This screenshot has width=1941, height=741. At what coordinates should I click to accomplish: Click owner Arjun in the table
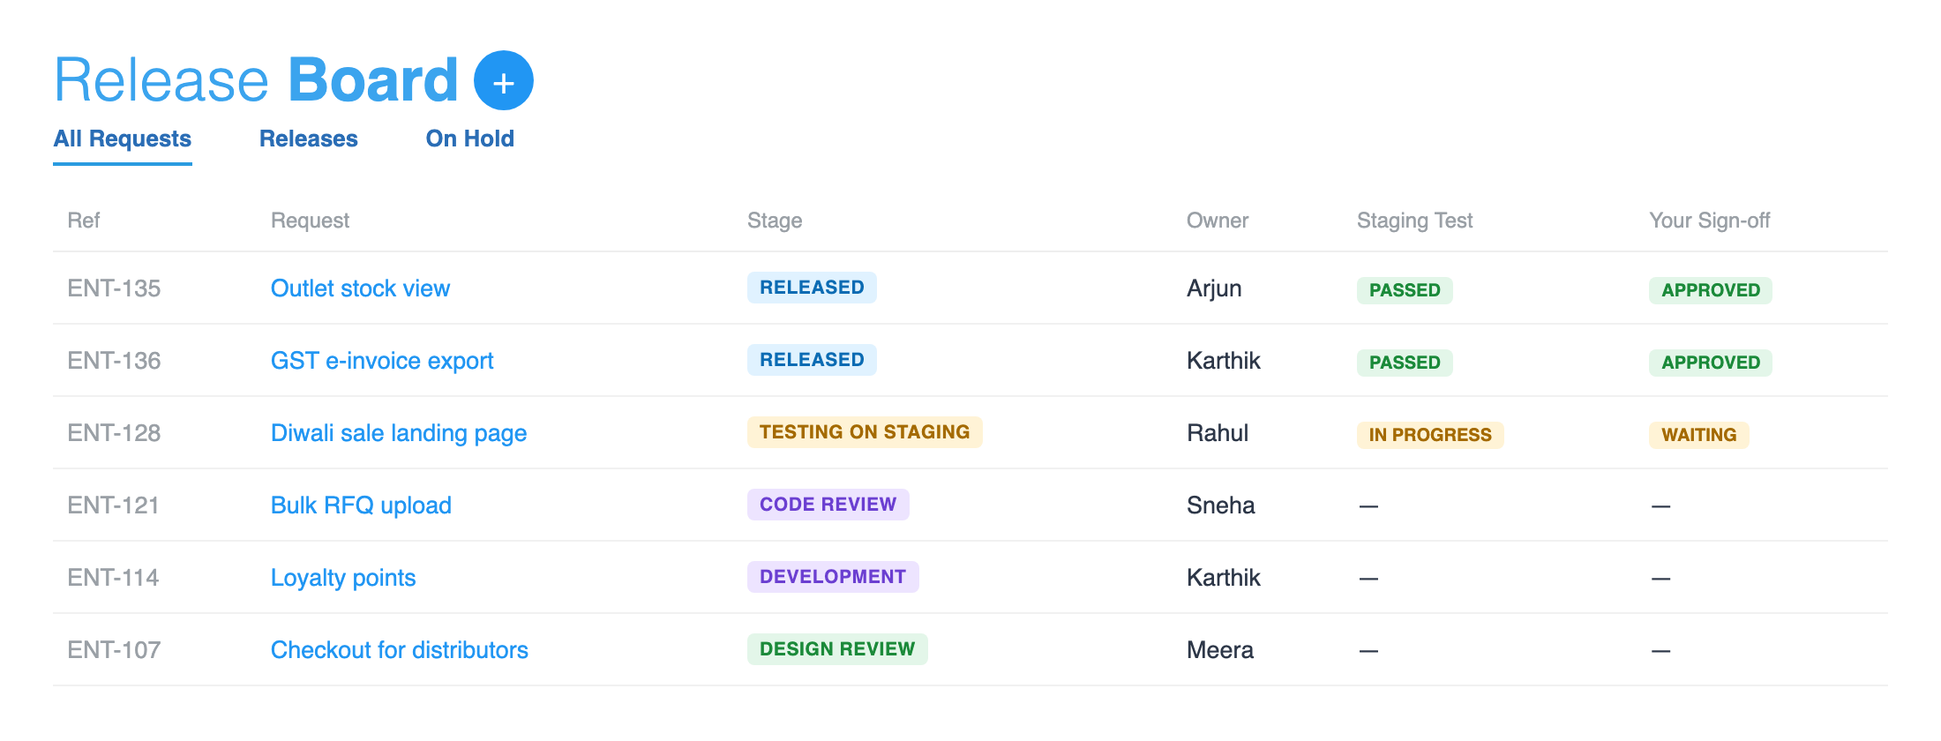(x=1214, y=289)
